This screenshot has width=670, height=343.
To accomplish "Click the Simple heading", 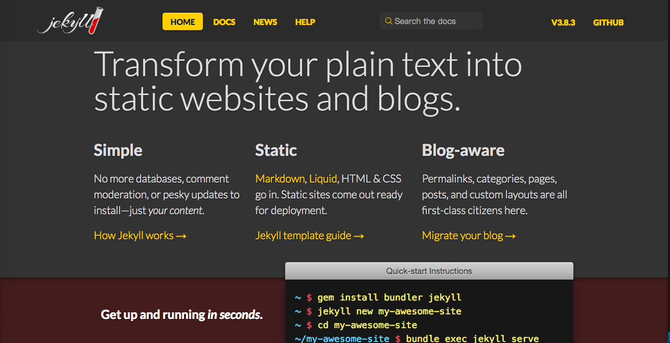I will (x=118, y=150).
